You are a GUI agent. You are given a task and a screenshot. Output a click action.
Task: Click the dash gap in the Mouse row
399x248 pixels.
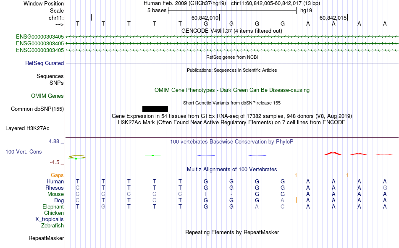(231, 194)
